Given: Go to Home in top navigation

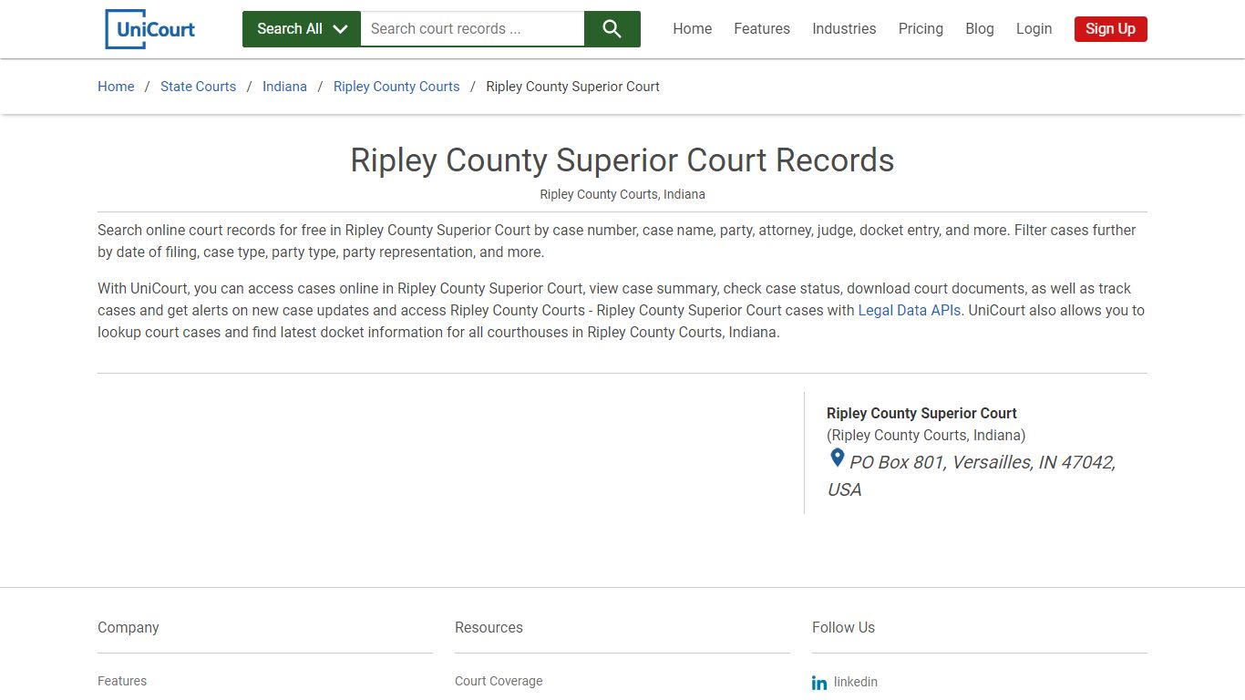Looking at the screenshot, I should 693,29.
